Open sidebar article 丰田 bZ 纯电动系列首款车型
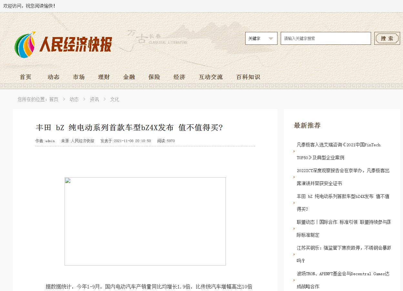The image size is (403, 291). tap(343, 203)
